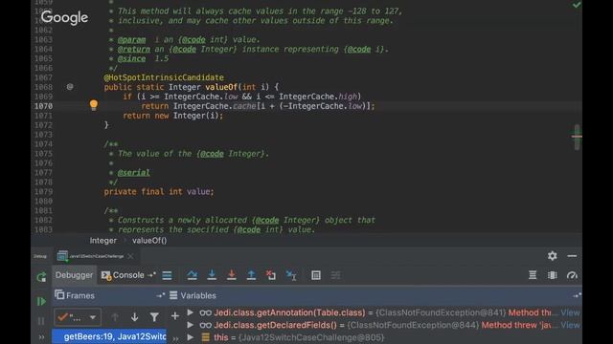Click the @HotSpotIntrinsicCandidate annotation
Viewport: 613px width, 344px height.
(x=164, y=77)
